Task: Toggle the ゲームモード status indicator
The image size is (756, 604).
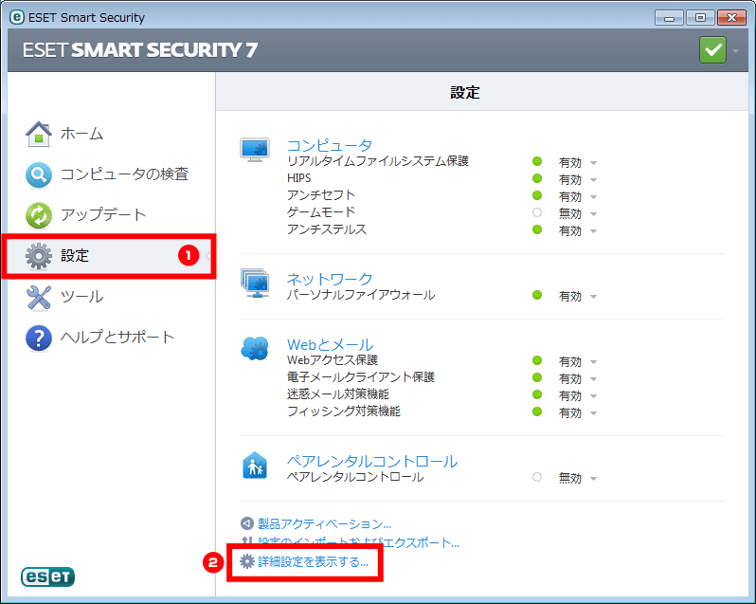Action: coord(537,213)
